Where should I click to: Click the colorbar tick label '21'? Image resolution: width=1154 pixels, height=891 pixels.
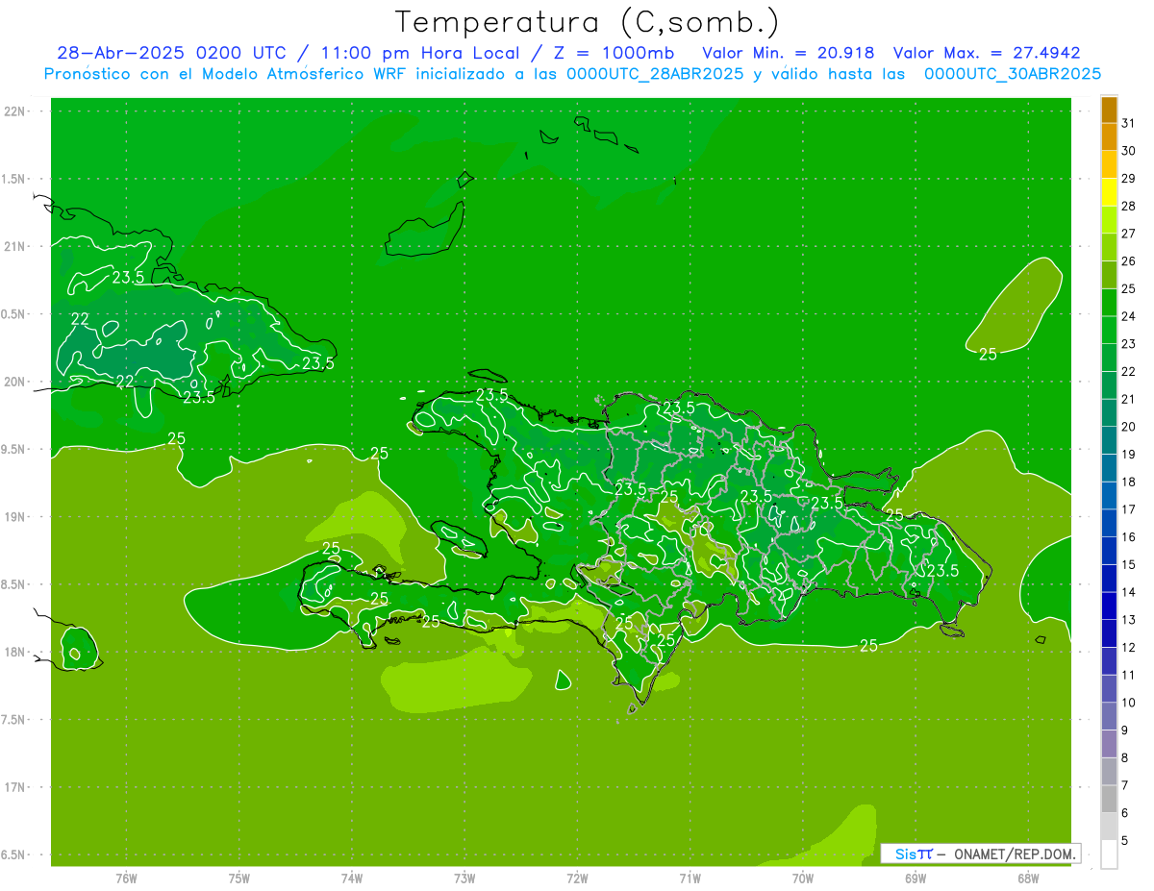tap(1128, 399)
